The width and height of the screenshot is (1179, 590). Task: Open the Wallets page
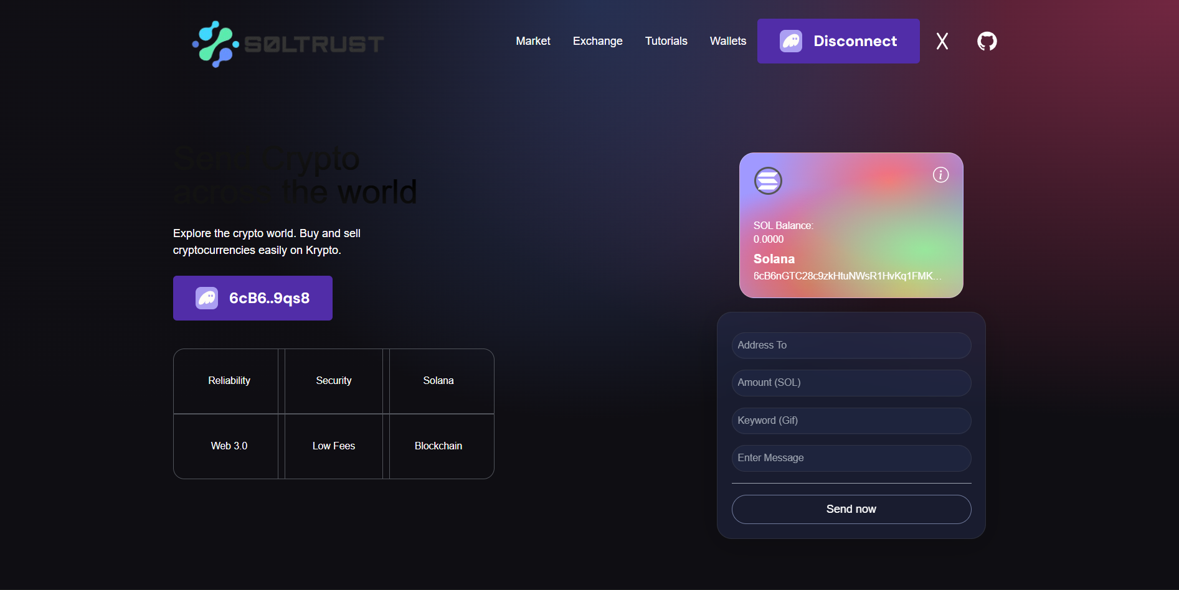click(x=727, y=41)
